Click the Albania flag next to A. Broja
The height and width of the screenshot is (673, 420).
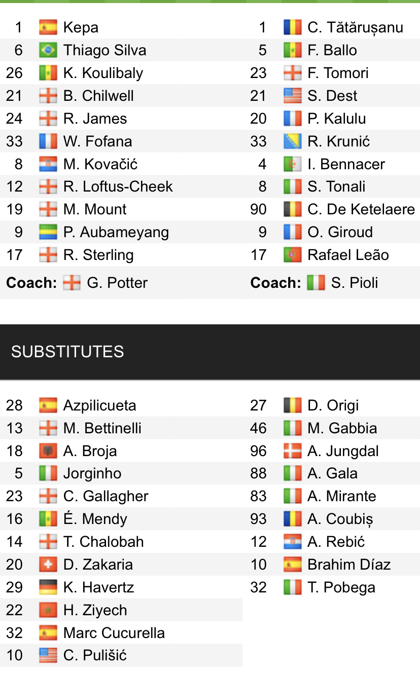(48, 451)
